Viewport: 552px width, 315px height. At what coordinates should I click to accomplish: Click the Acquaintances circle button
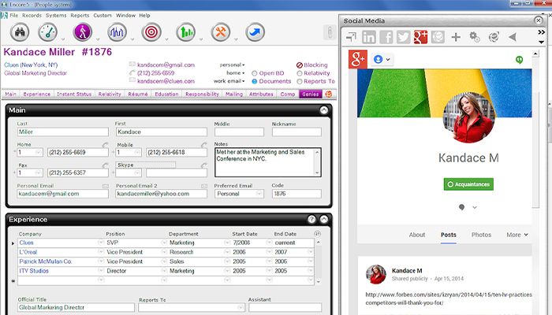[x=468, y=184]
